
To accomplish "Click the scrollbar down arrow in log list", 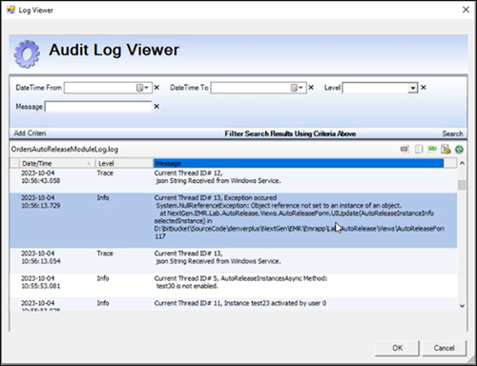I will click(x=462, y=306).
